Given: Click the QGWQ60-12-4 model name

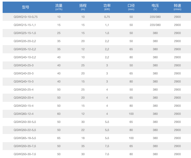Looking at the screenshot, I should coord(23,114).
